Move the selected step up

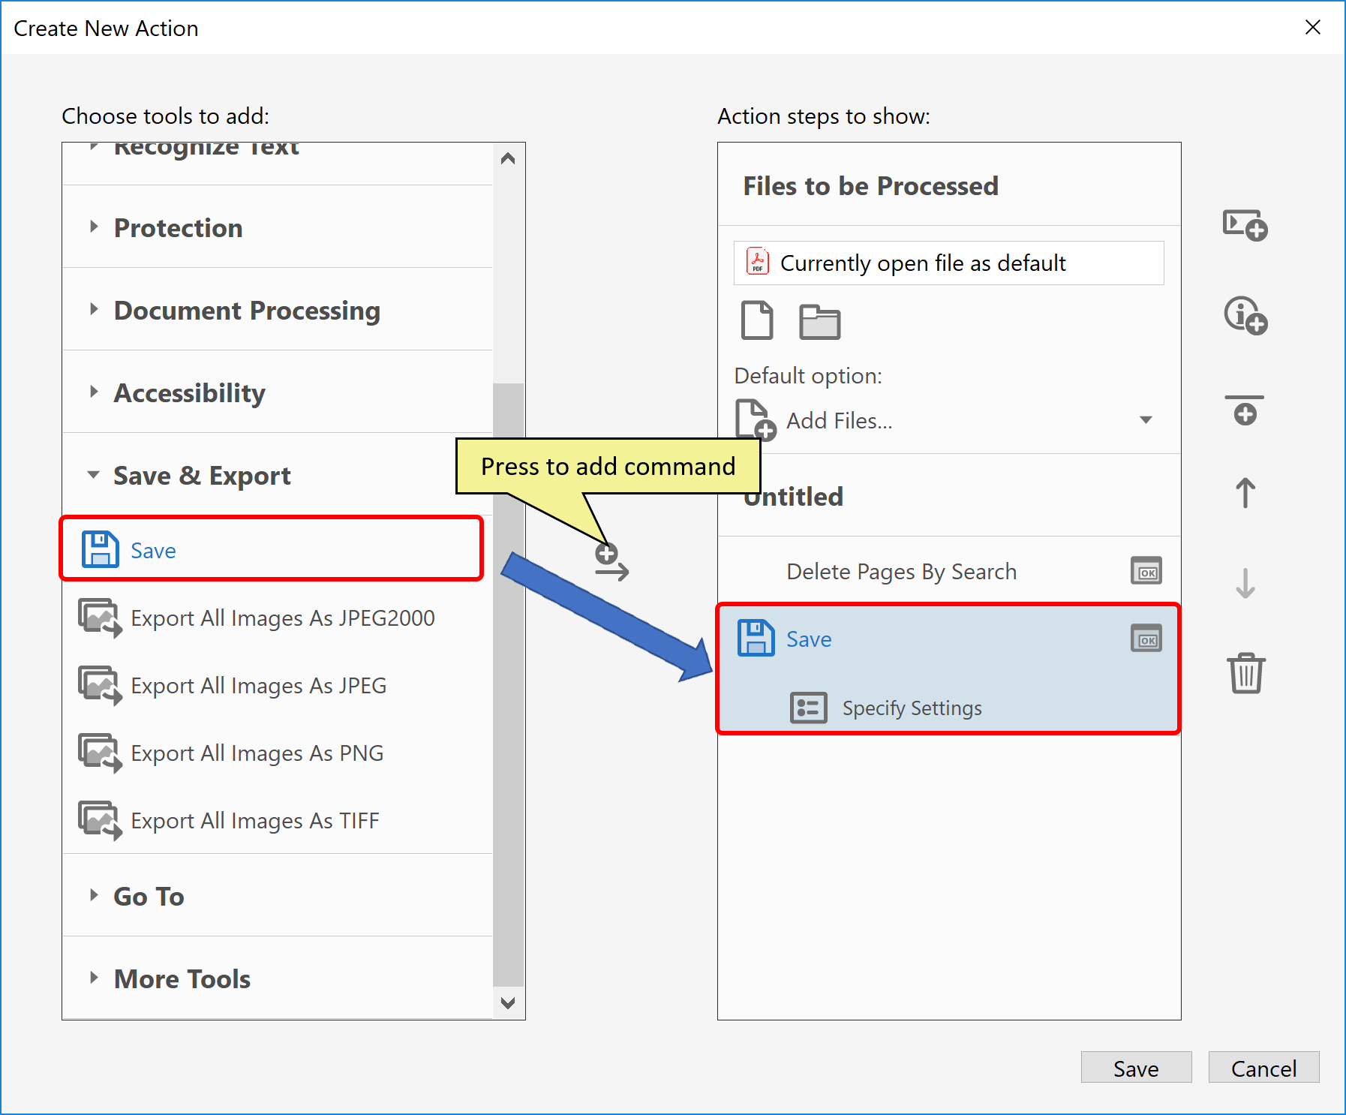tap(1244, 493)
